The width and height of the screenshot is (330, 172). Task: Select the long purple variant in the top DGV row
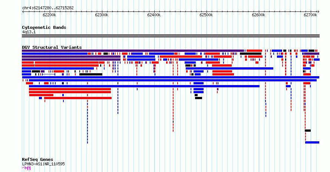pos(133,51)
